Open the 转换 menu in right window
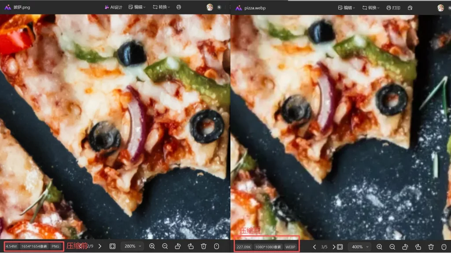 370,8
